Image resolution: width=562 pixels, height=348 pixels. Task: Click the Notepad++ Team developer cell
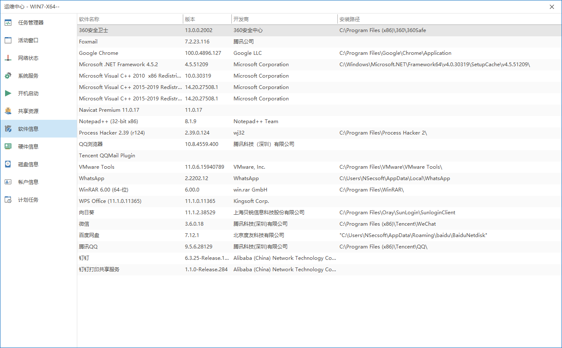click(256, 121)
